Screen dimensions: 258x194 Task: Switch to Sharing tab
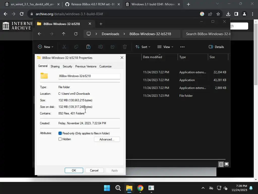(55, 66)
